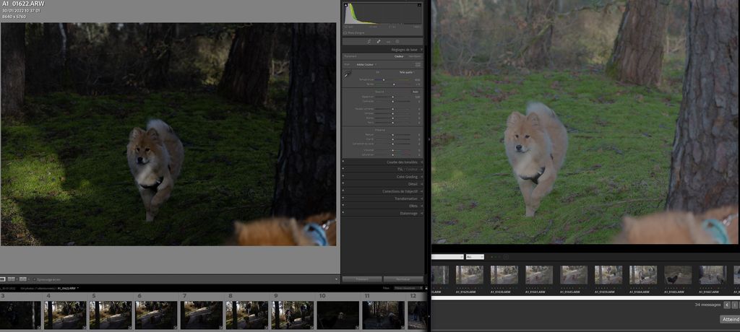Click the Ombres slider handle
Viewport: 740px width, 332px height.
tap(392, 113)
